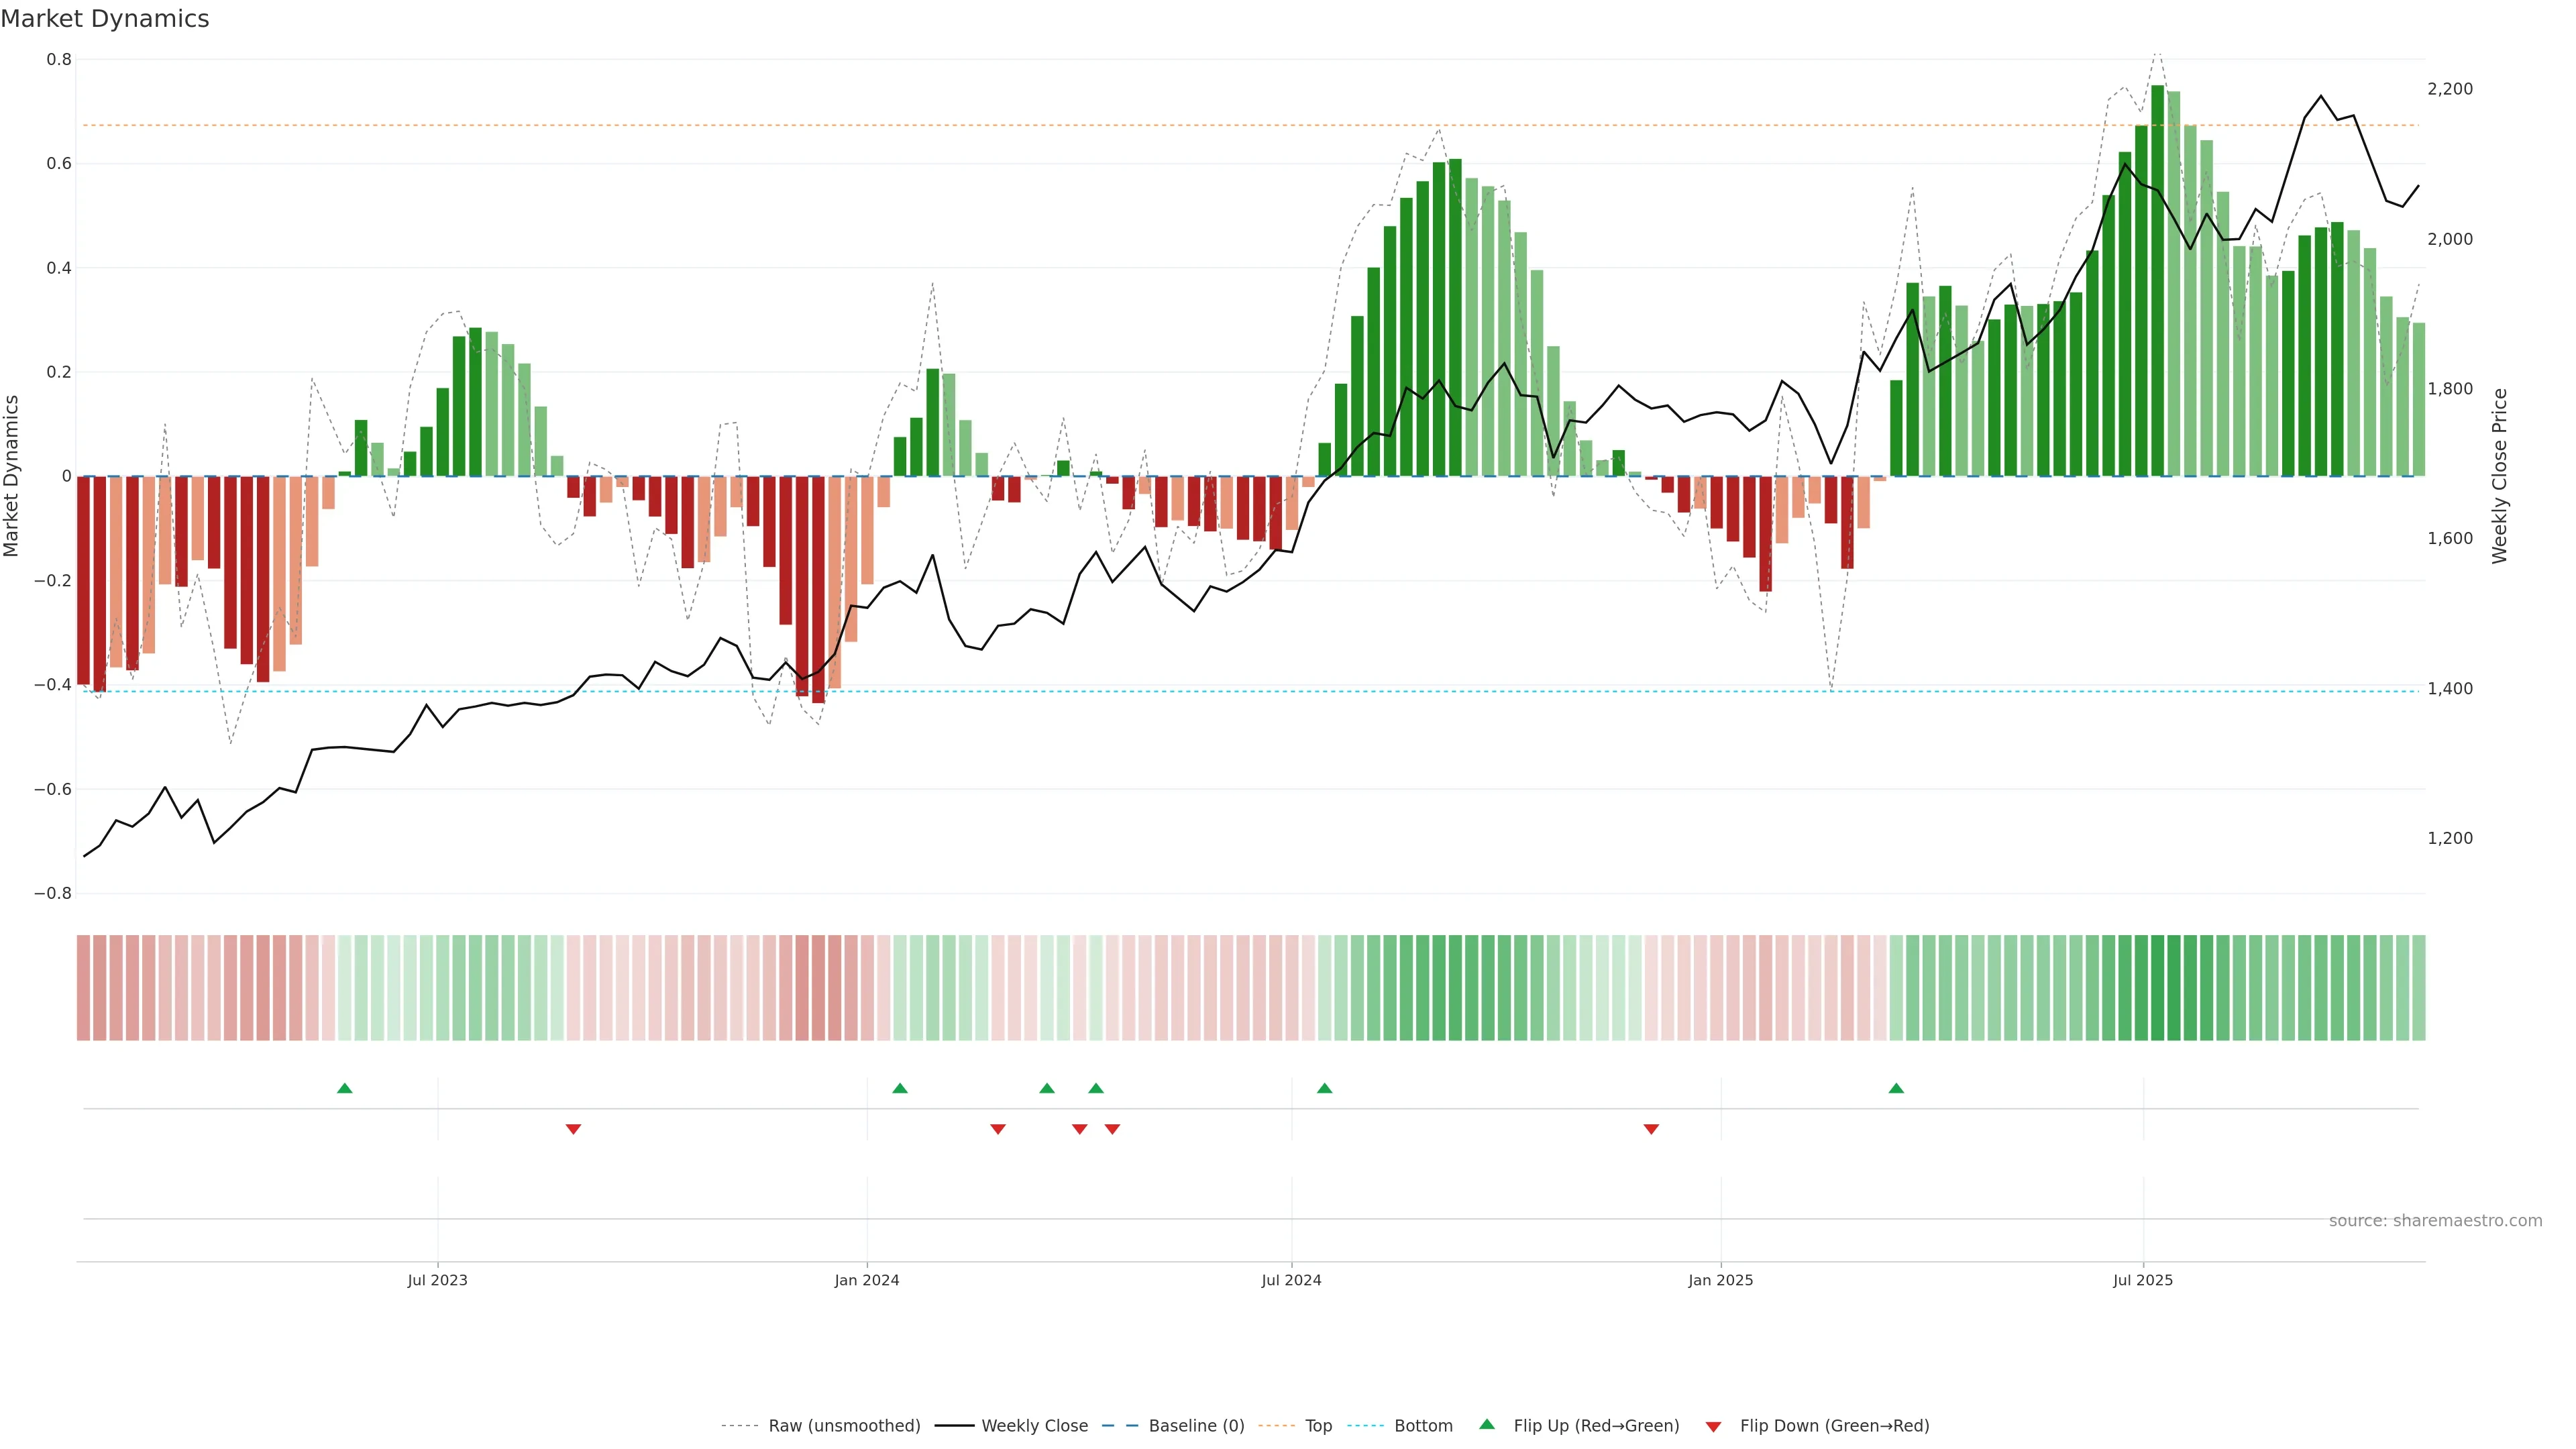Click the red flip-down marker before Jan 2025

1651,1129
